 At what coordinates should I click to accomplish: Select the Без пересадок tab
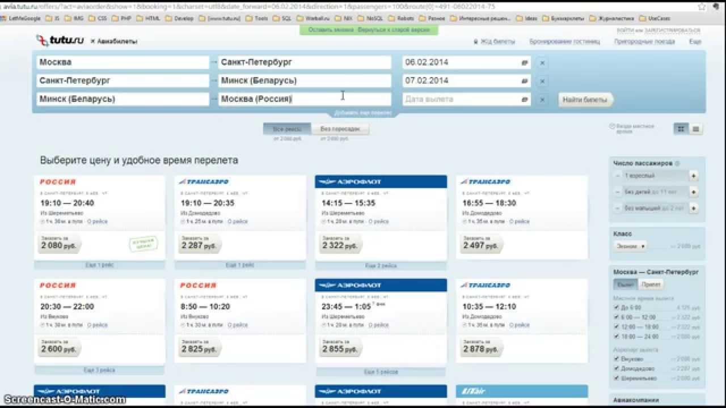click(339, 129)
